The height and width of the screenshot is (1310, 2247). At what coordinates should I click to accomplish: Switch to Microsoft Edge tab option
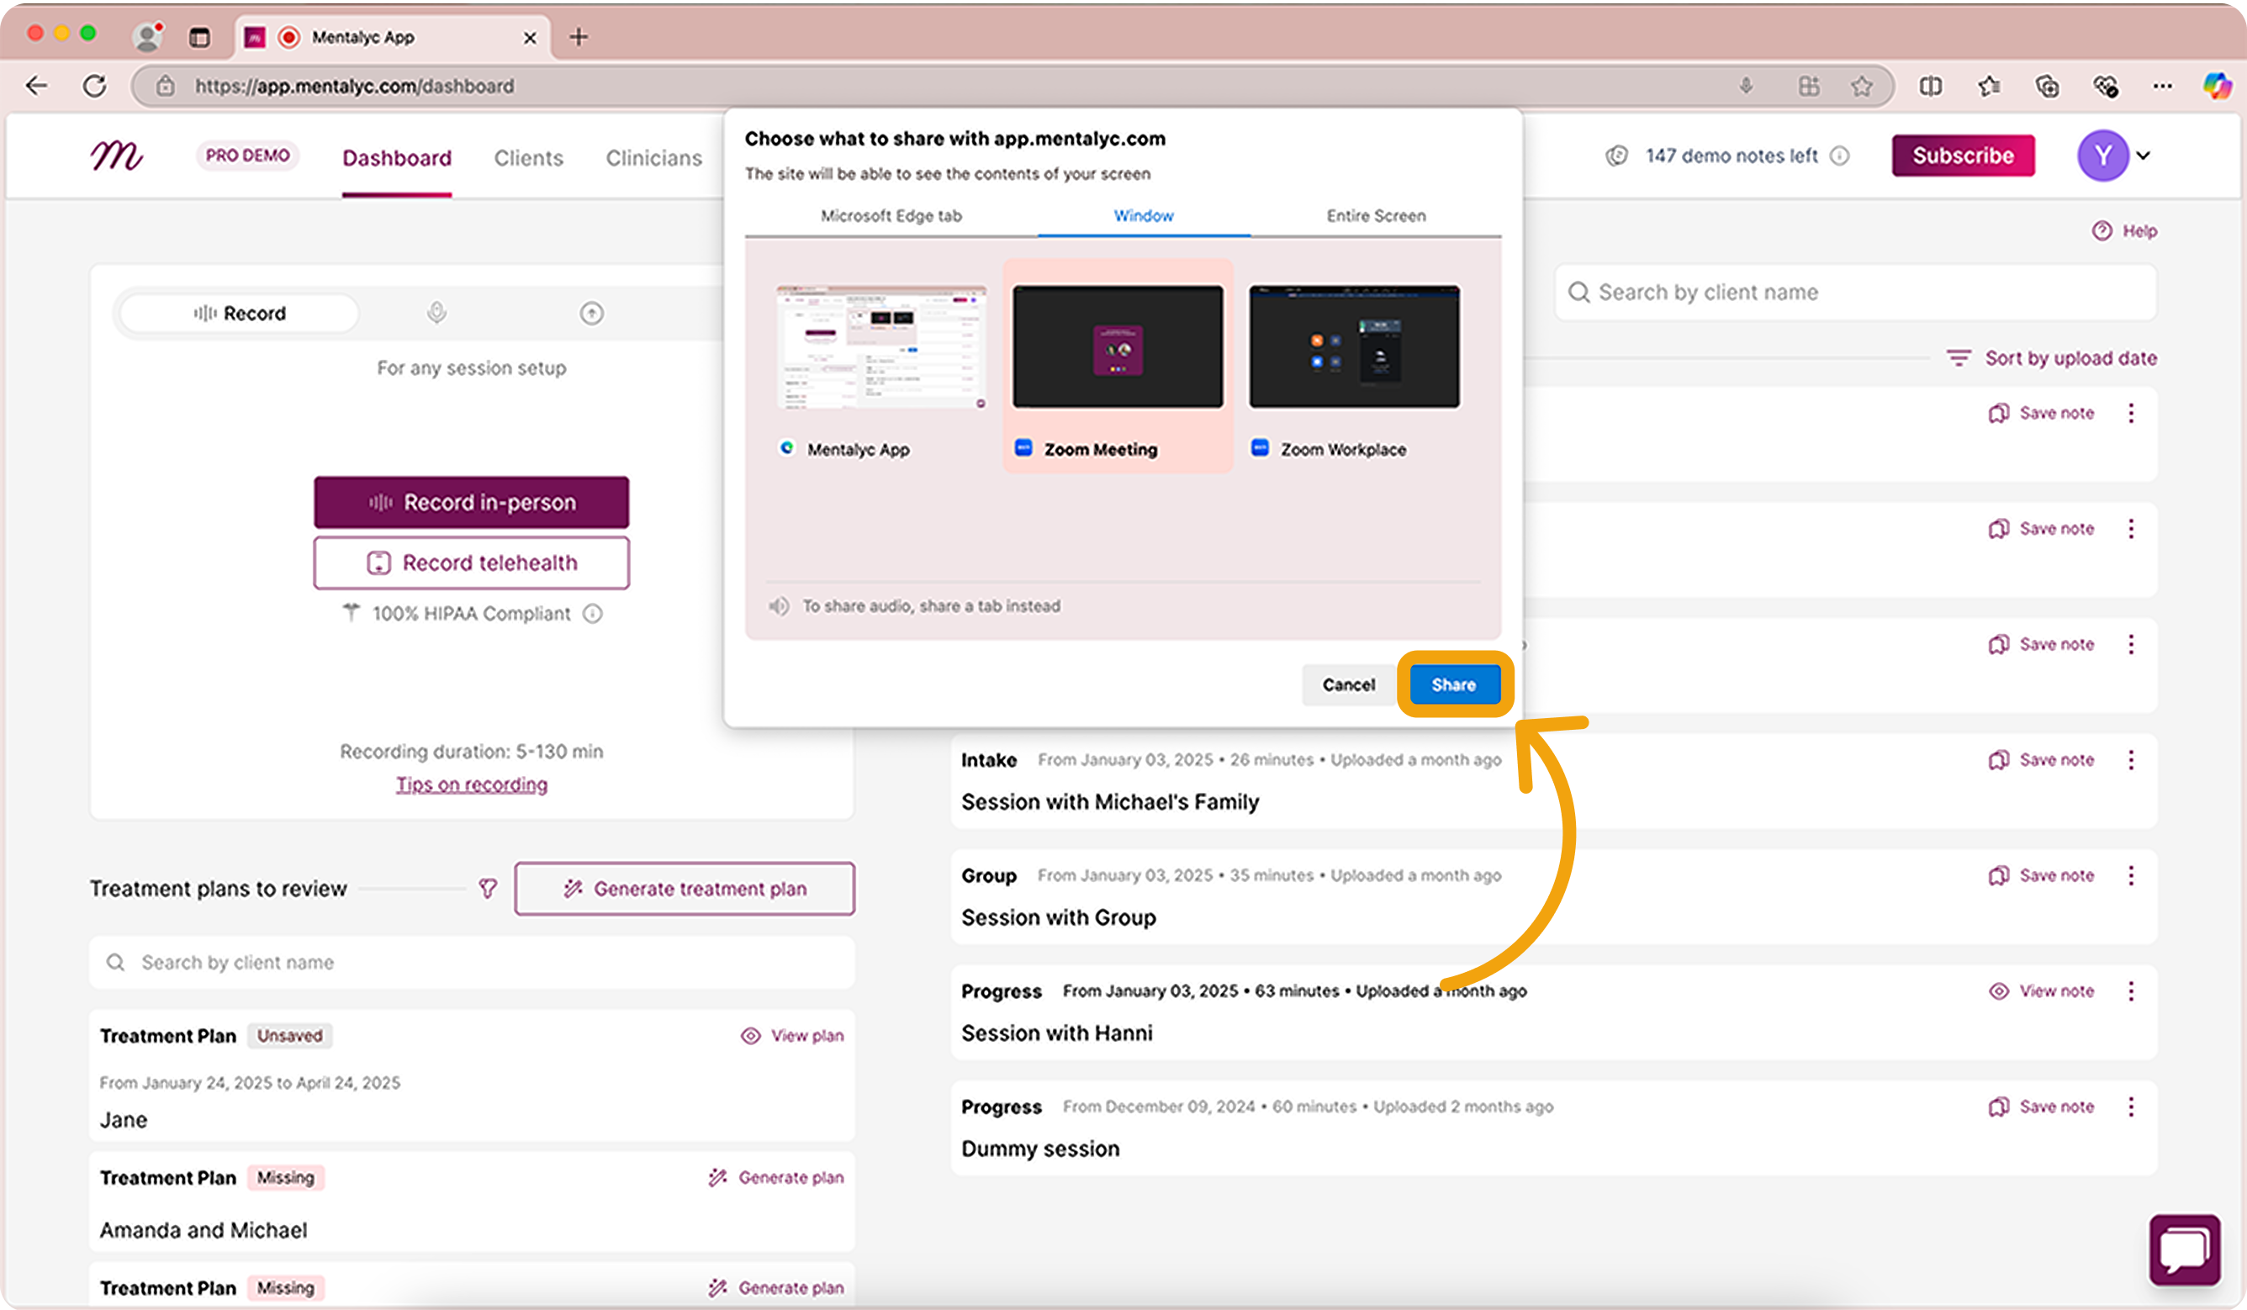(890, 216)
